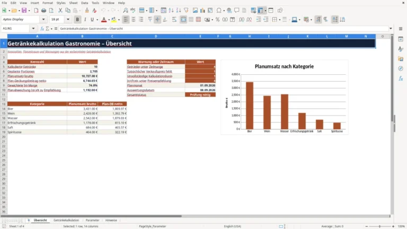Click the zoom slider handle
Screen dimensions: 407x229
tap(379, 226)
